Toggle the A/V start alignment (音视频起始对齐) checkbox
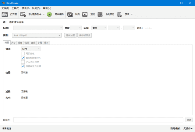Screen dimensions: 195x132 point(23,58)
